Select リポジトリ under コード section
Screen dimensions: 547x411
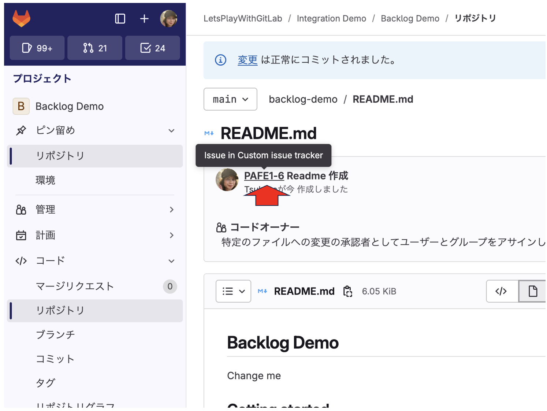[95, 311]
